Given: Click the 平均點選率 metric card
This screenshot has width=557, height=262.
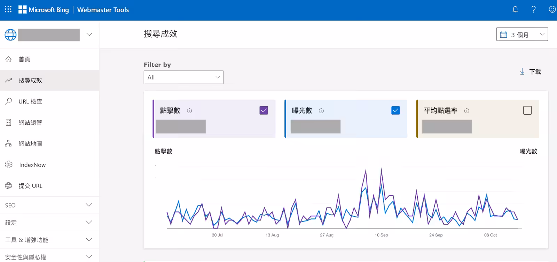Looking at the screenshot, I should click(478, 119).
